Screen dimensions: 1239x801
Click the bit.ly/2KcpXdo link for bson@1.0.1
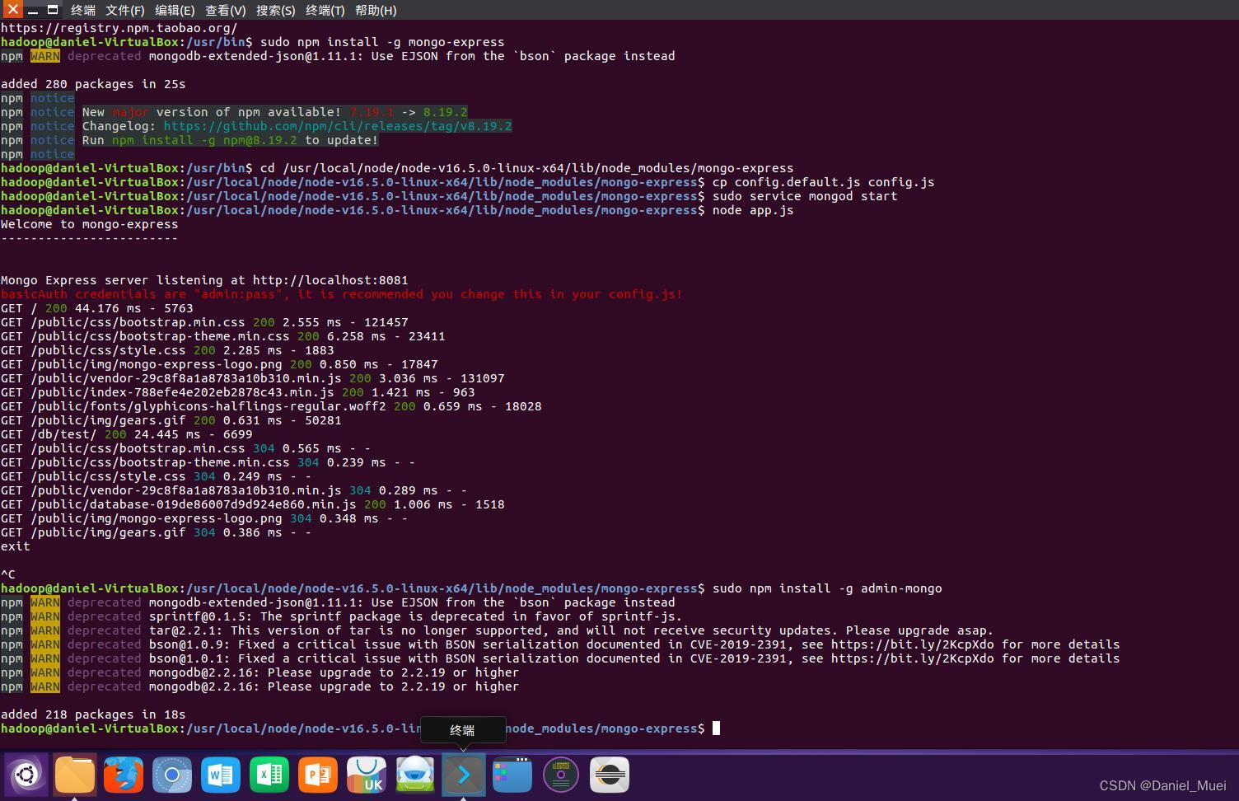912,658
